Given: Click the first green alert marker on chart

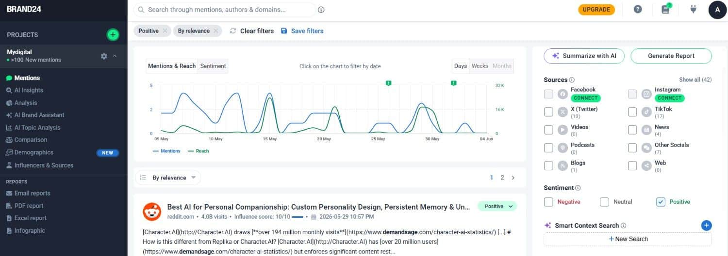Looking at the screenshot, I should (388, 83).
